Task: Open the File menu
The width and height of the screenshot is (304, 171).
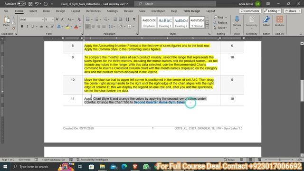Action: pos(6,11)
